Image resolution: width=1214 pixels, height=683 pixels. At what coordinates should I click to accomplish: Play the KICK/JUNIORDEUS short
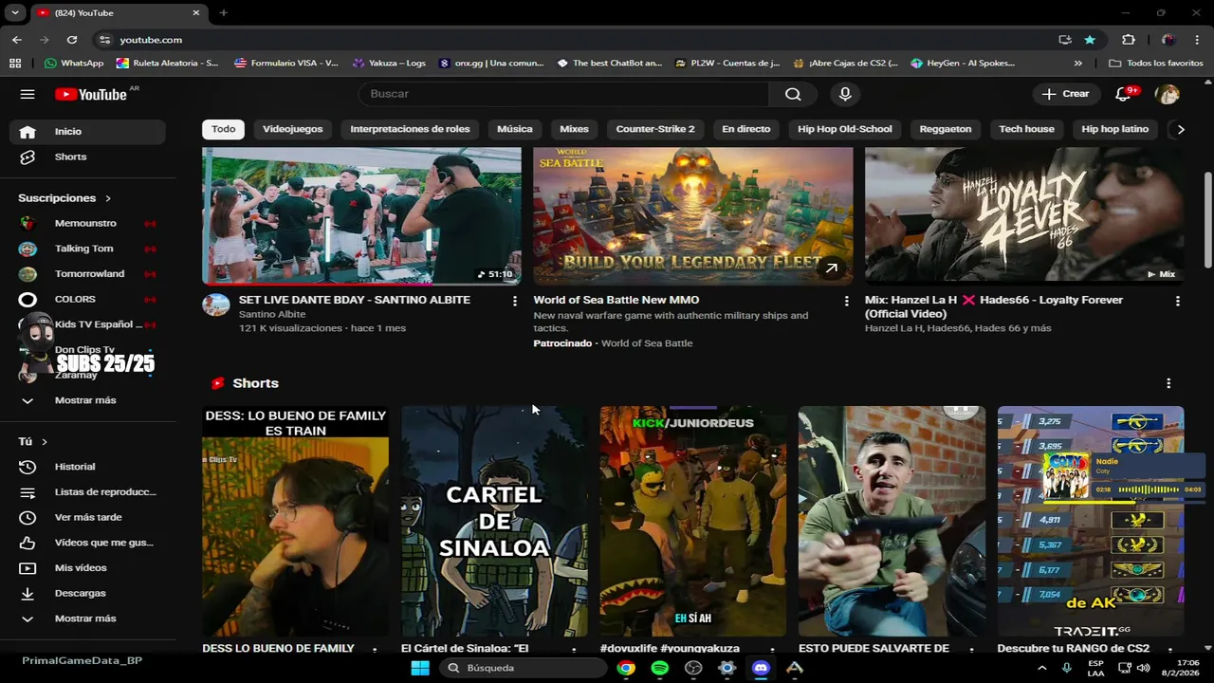pos(692,522)
